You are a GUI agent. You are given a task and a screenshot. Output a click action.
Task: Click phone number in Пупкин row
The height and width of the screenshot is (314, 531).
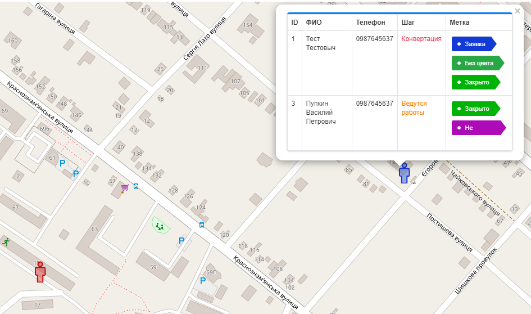tap(375, 104)
